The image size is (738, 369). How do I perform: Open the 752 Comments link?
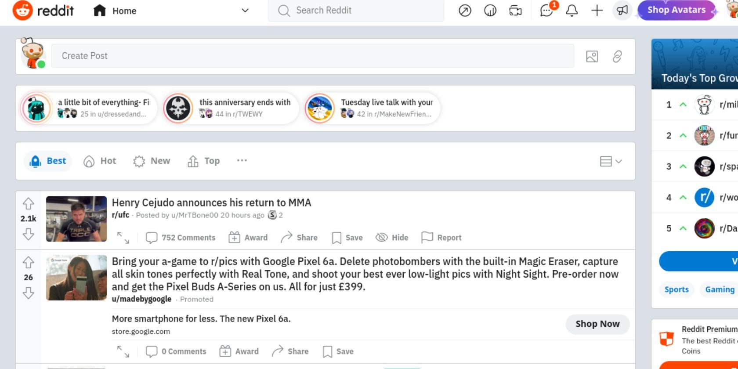tap(181, 238)
